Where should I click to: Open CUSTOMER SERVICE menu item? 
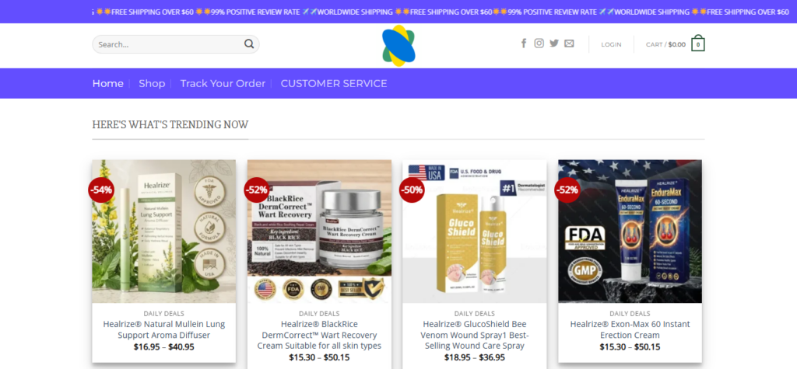click(334, 83)
